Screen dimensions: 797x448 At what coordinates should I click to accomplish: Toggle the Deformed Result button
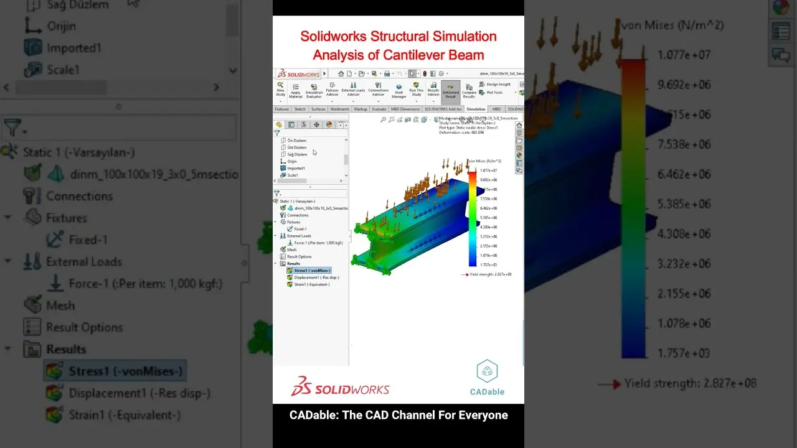(450, 91)
